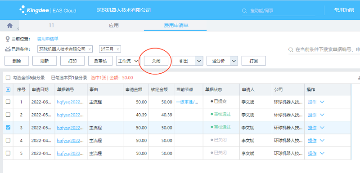Check the row 1 checkbox

click(8, 102)
